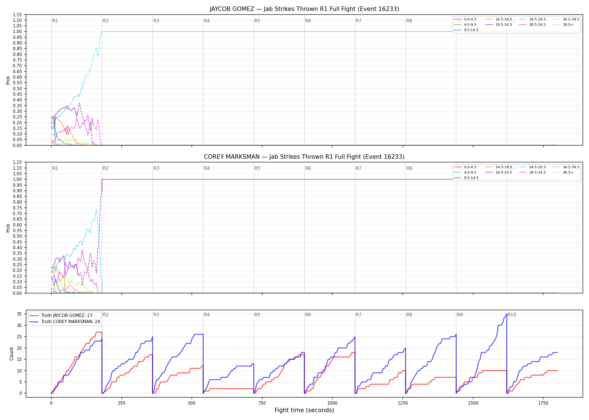Image resolution: width=589 pixels, height=420 pixels.
Task: Click 'Truth JAYCOB GOMEZ: 27' legend entry
Action: pos(61,316)
